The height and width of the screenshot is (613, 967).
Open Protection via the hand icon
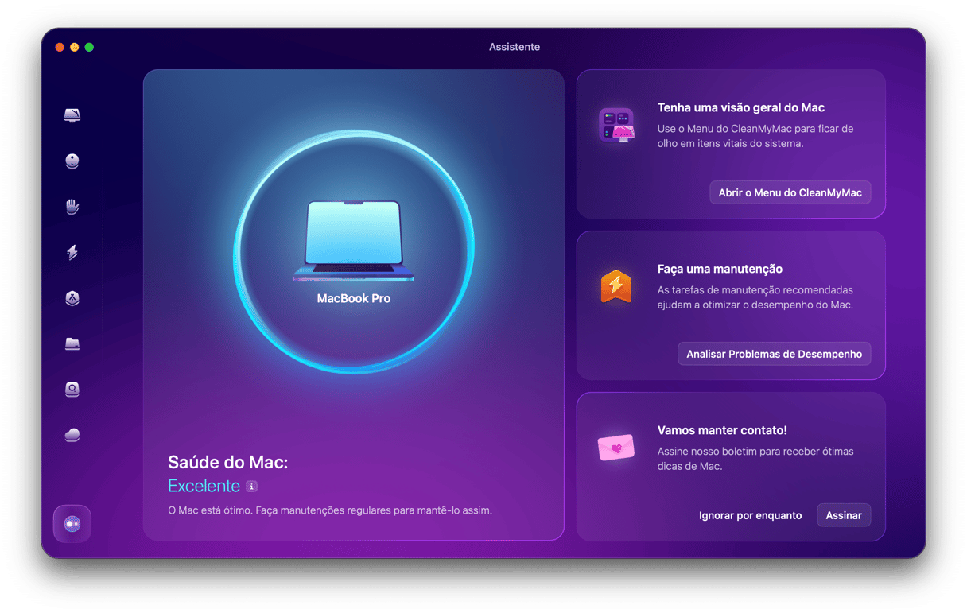(72, 207)
